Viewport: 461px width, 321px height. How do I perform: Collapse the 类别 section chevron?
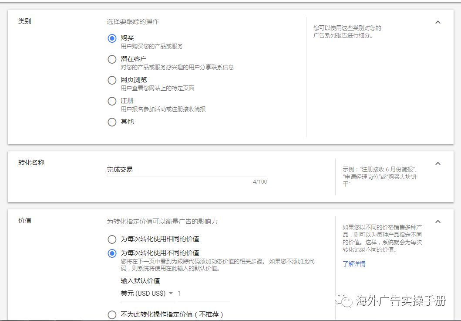pyautogui.click(x=438, y=22)
